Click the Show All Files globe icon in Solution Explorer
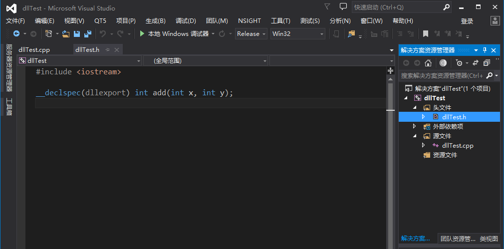 pos(443,63)
